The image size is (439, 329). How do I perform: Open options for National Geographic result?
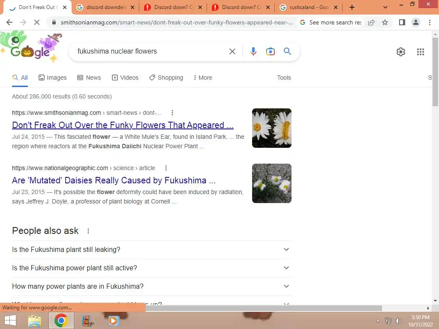(166, 168)
